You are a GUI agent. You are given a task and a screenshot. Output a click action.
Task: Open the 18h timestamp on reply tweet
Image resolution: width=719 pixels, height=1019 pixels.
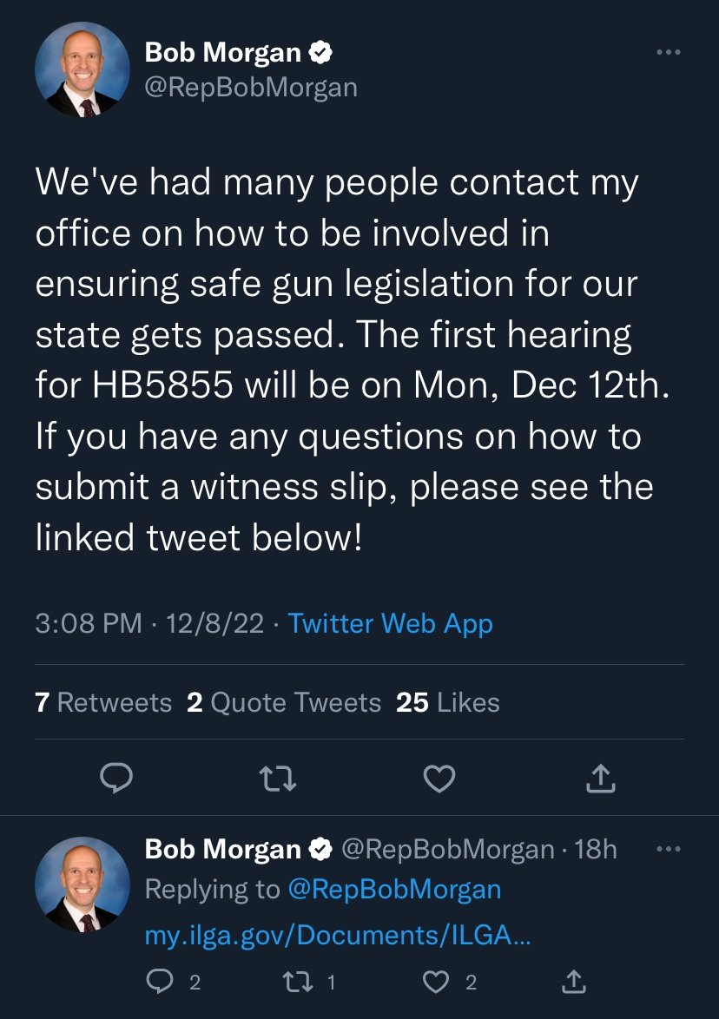(x=596, y=849)
